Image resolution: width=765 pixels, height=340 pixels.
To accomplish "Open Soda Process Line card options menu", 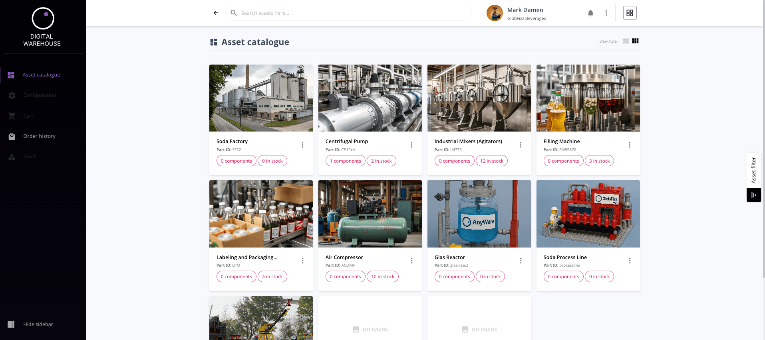I will pos(630,261).
